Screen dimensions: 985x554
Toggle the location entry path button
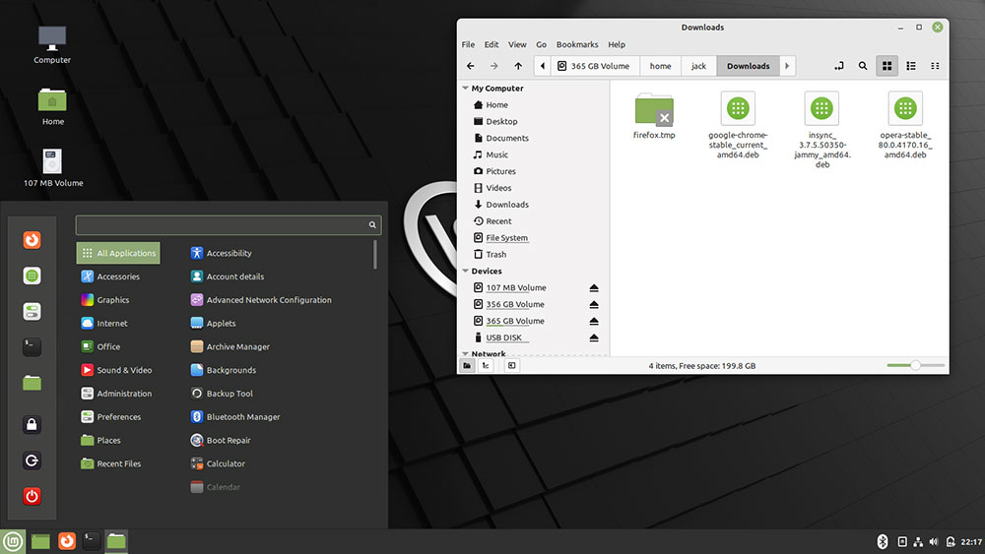(838, 66)
